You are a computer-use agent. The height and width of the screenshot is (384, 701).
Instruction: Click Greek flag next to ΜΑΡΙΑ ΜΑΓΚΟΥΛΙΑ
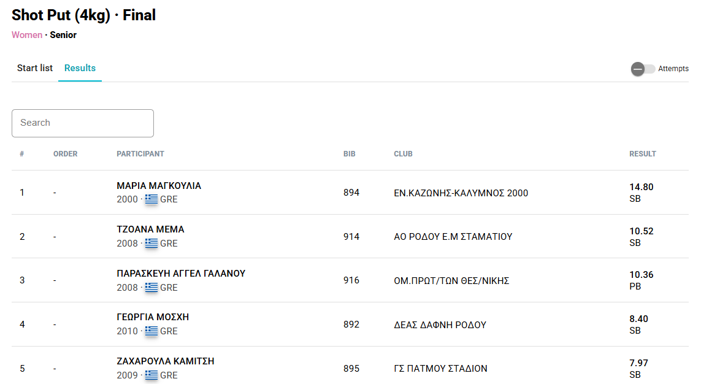(x=151, y=199)
